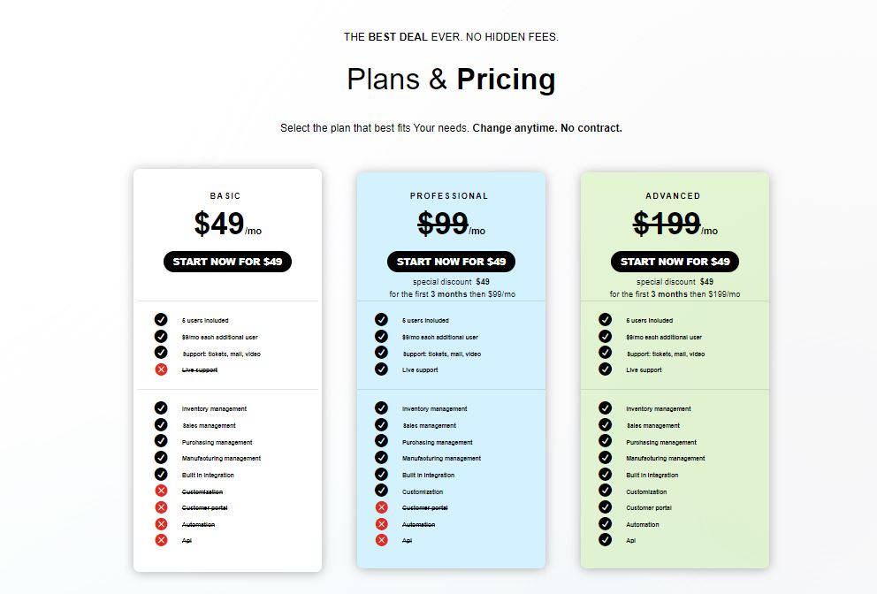Click the check icon beside Customization in Professional plan
The height and width of the screenshot is (594, 877).
pos(381,491)
